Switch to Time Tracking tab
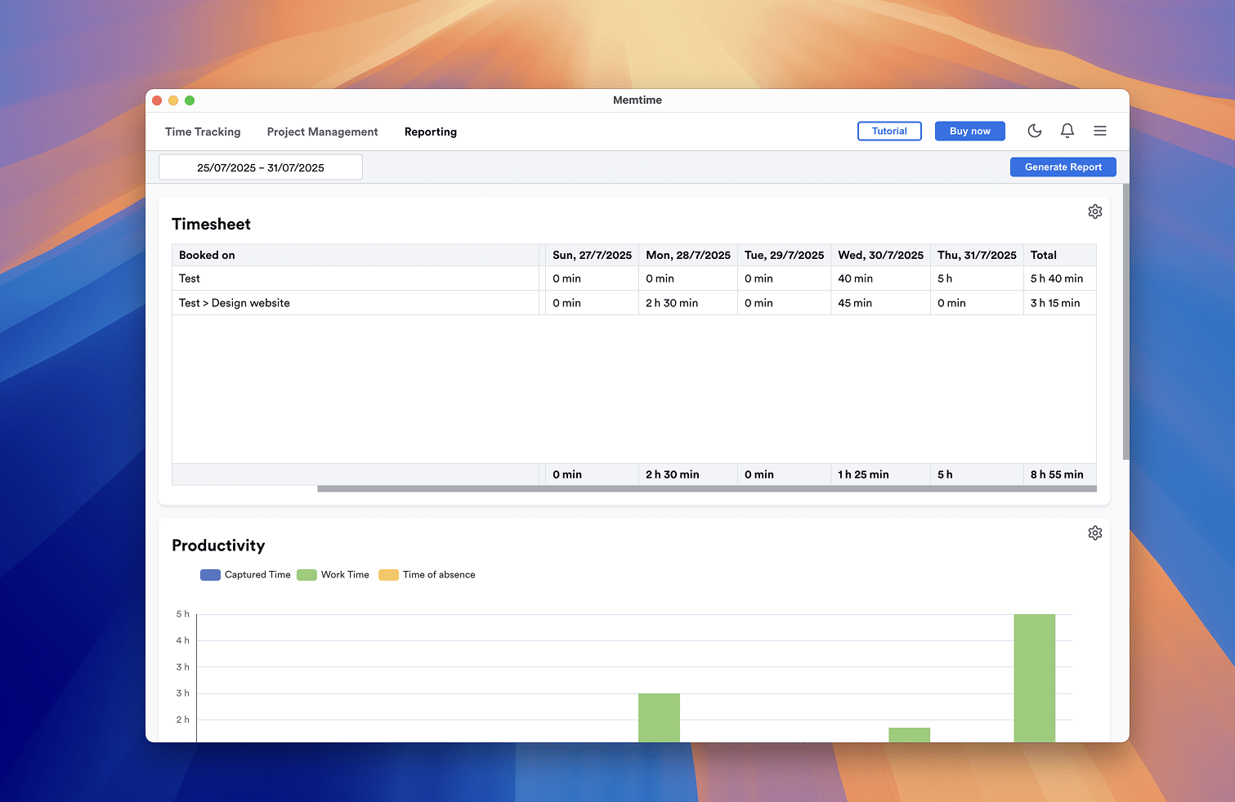The height and width of the screenshot is (802, 1235). 203,131
